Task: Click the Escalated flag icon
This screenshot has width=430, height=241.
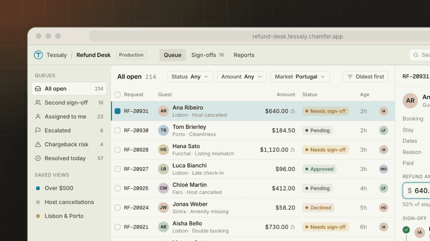Action: 38,131
